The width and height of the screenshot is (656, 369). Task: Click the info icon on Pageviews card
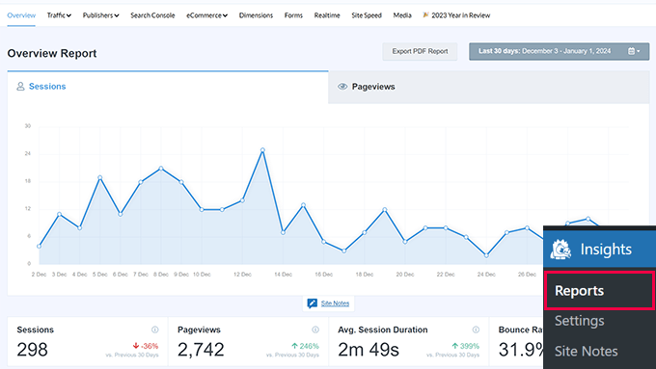315,329
